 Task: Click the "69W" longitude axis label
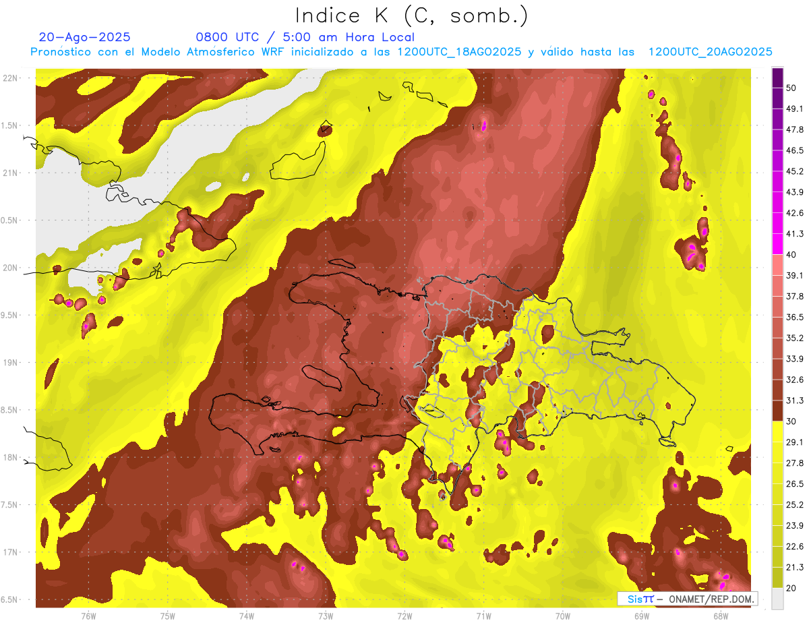641,616
